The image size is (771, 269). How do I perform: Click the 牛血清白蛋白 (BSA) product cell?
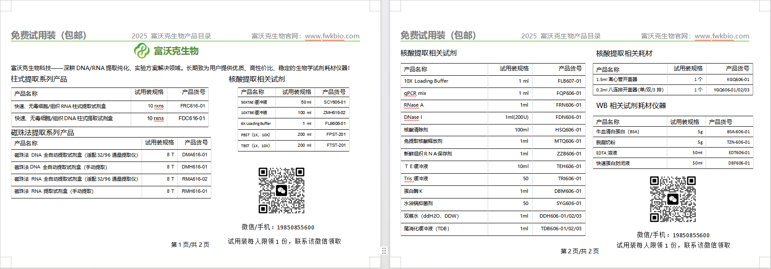(617, 131)
